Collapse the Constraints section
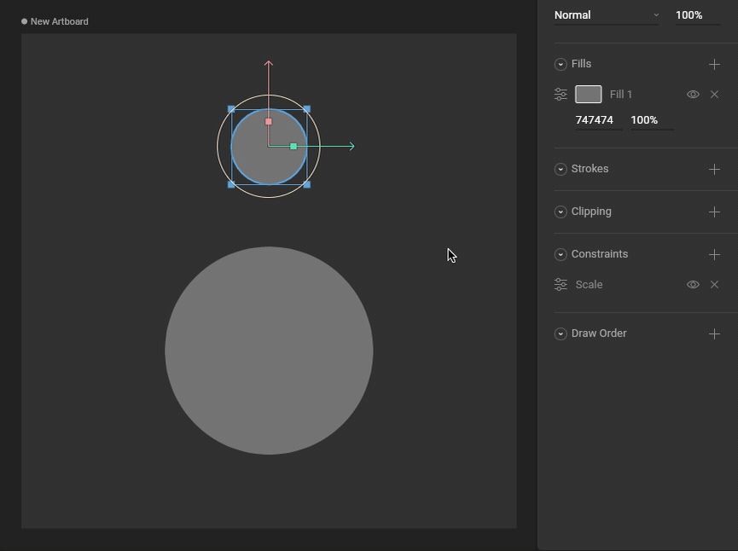Viewport: 738px width, 551px height. 561,254
